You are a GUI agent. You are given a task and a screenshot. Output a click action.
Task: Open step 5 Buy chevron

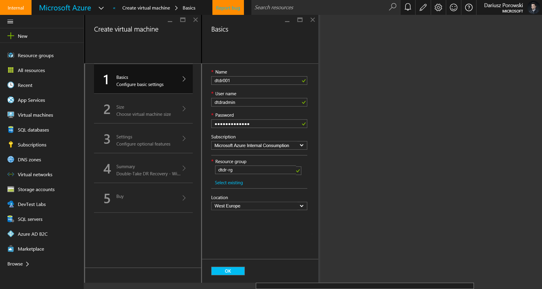184,198
